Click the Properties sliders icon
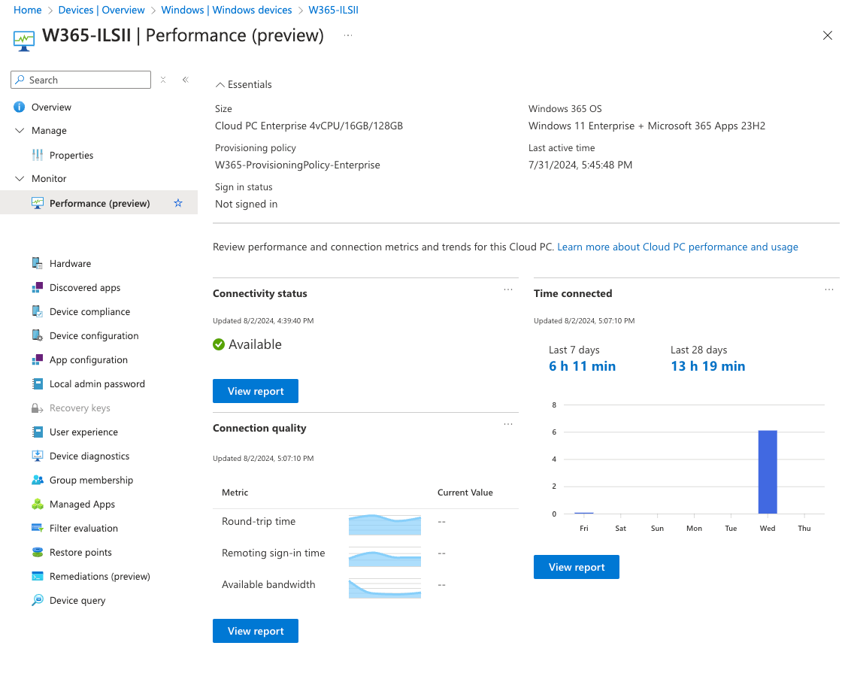 tap(38, 156)
